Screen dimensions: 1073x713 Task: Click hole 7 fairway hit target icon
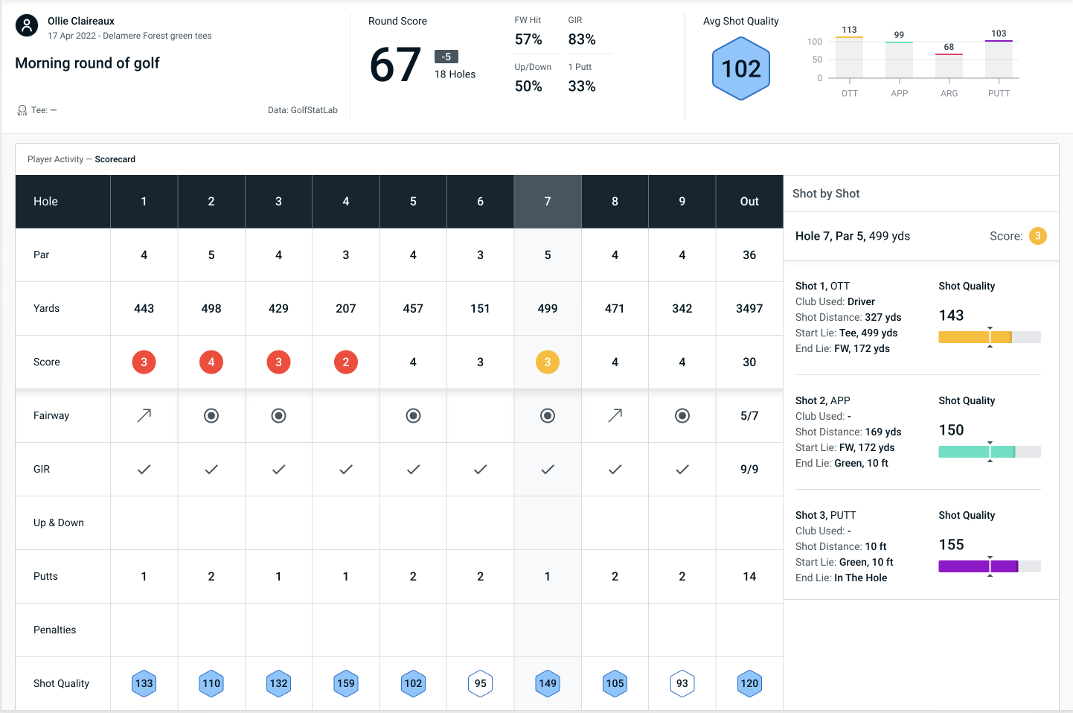[548, 415]
